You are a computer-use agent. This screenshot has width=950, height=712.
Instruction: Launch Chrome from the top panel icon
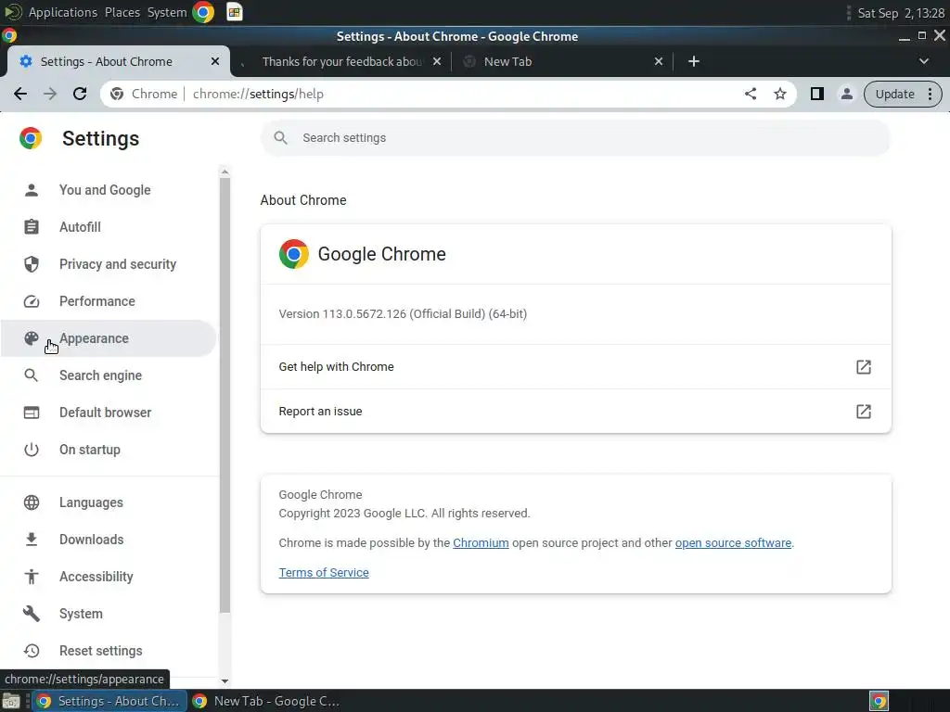pos(203,12)
